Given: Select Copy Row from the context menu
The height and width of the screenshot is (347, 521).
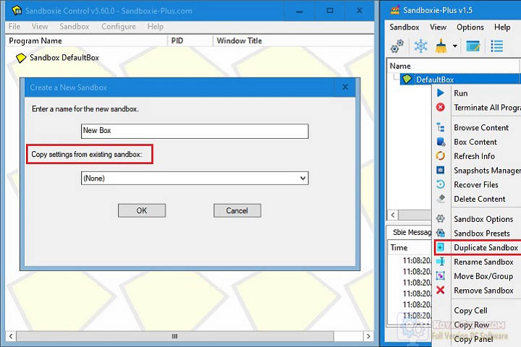Looking at the screenshot, I should point(477,325).
